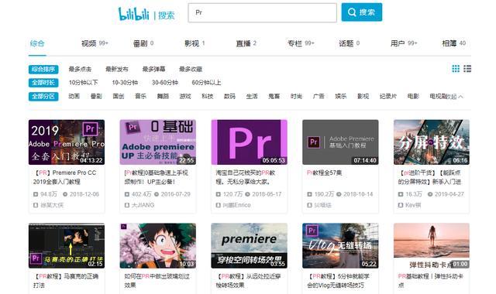Open Adobe Premiere 基础入门教程 gray thumbnail
This screenshot has height=294, width=496.
point(340,142)
